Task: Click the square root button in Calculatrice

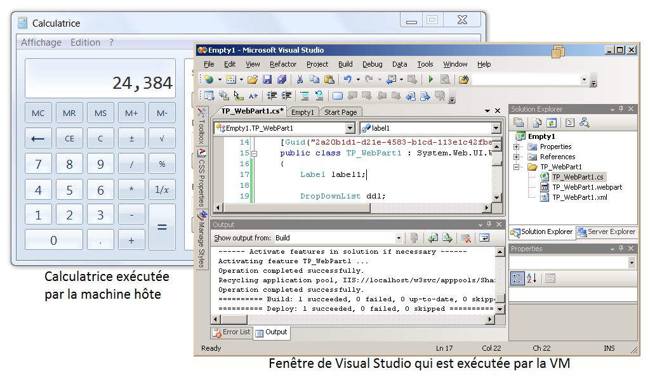Action: (x=162, y=138)
